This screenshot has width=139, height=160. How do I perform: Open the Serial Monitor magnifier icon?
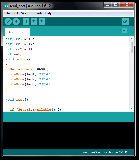[x=125, y=21]
